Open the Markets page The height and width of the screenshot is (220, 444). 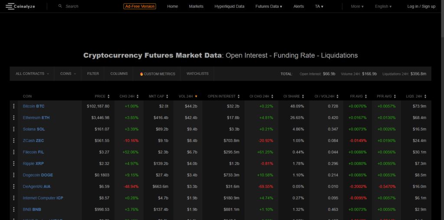pyautogui.click(x=196, y=6)
